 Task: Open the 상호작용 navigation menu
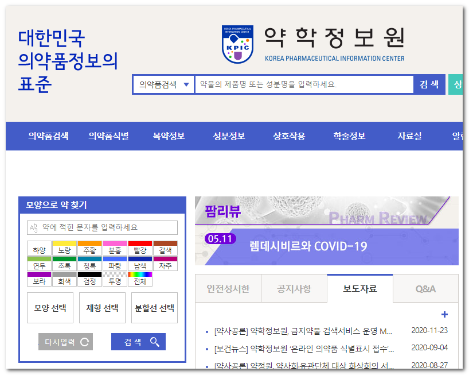pyautogui.click(x=289, y=136)
